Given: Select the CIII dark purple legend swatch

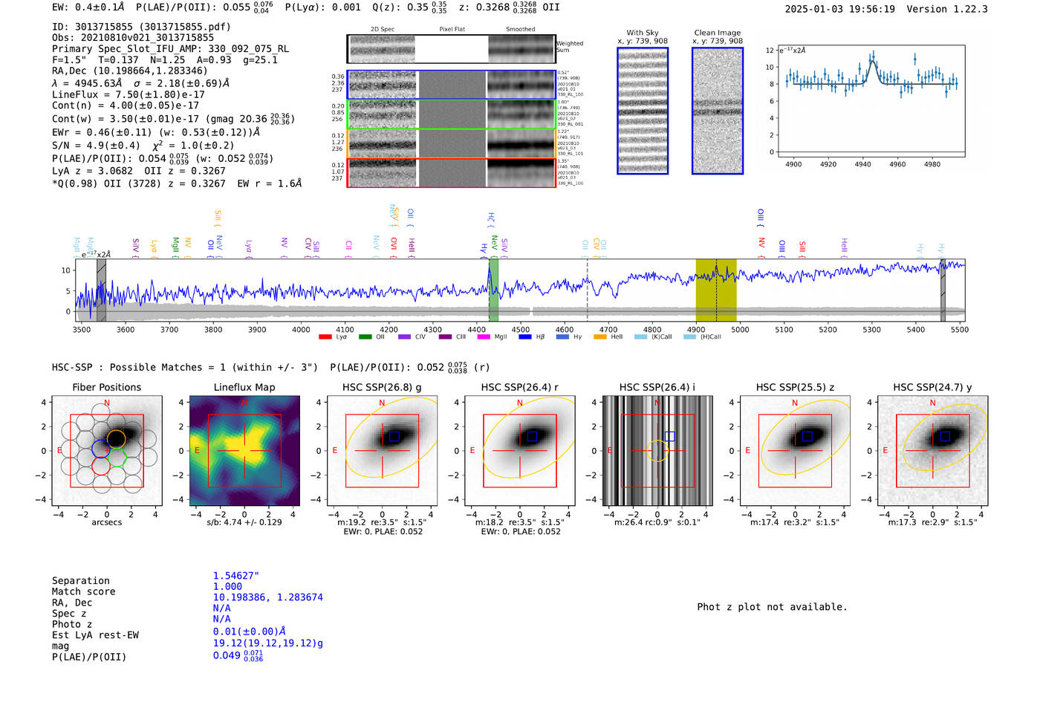Looking at the screenshot, I should pos(445,337).
